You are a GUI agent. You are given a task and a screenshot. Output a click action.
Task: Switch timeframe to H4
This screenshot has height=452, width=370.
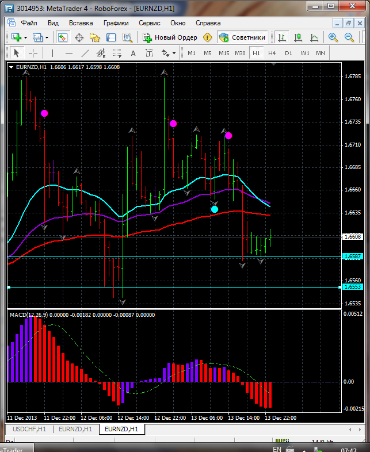tap(272, 53)
